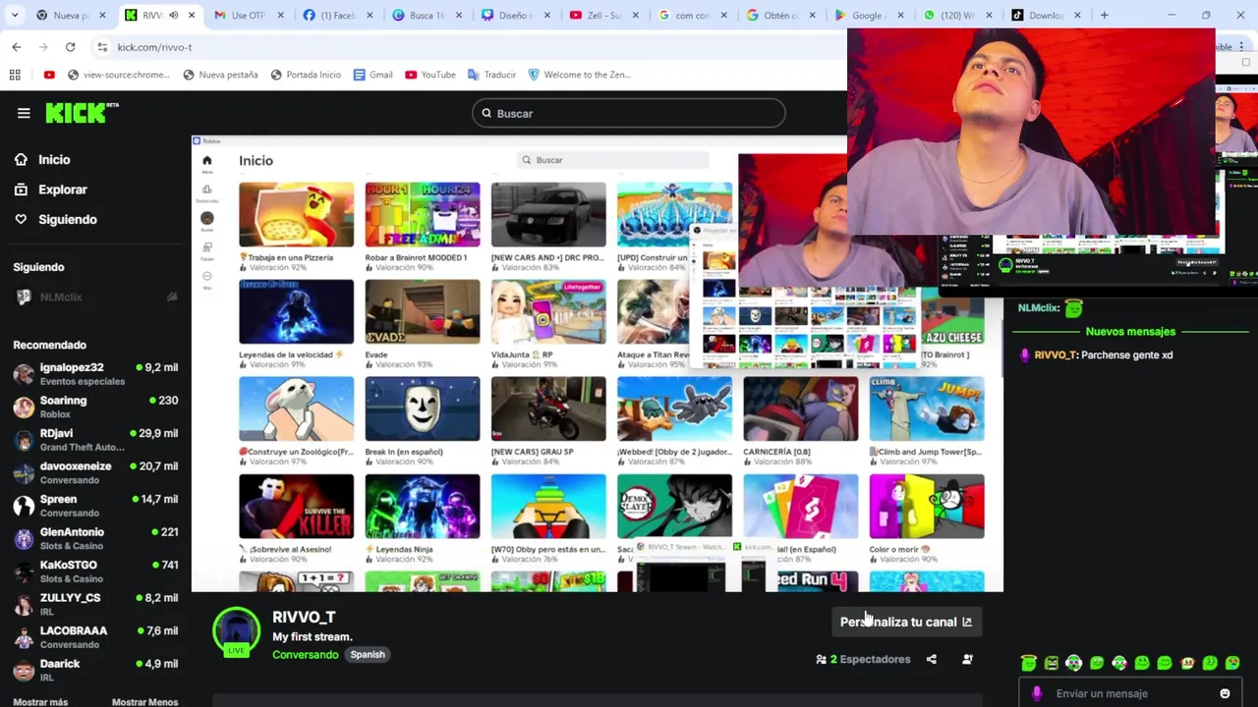Click the RIVVO_T channel avatar
This screenshot has width=1258, height=707.
[236, 631]
